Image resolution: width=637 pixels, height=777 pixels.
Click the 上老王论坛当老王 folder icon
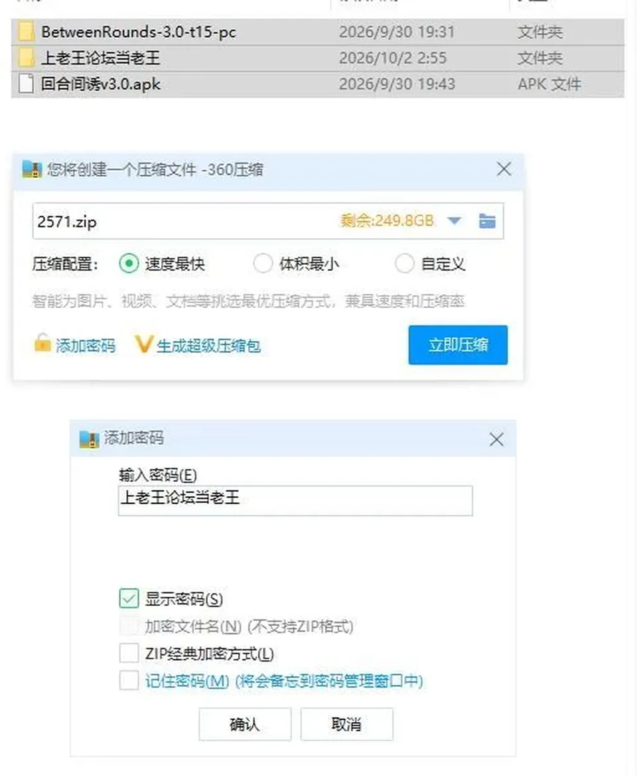[x=27, y=58]
